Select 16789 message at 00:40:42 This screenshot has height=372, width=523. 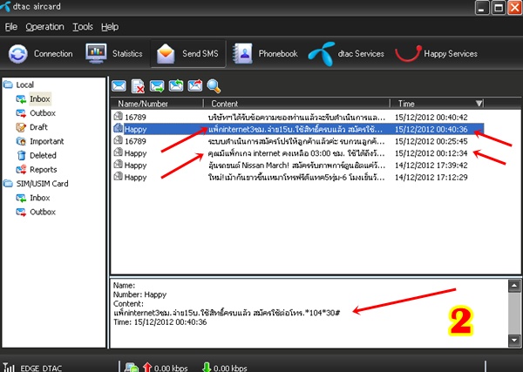[x=297, y=117]
